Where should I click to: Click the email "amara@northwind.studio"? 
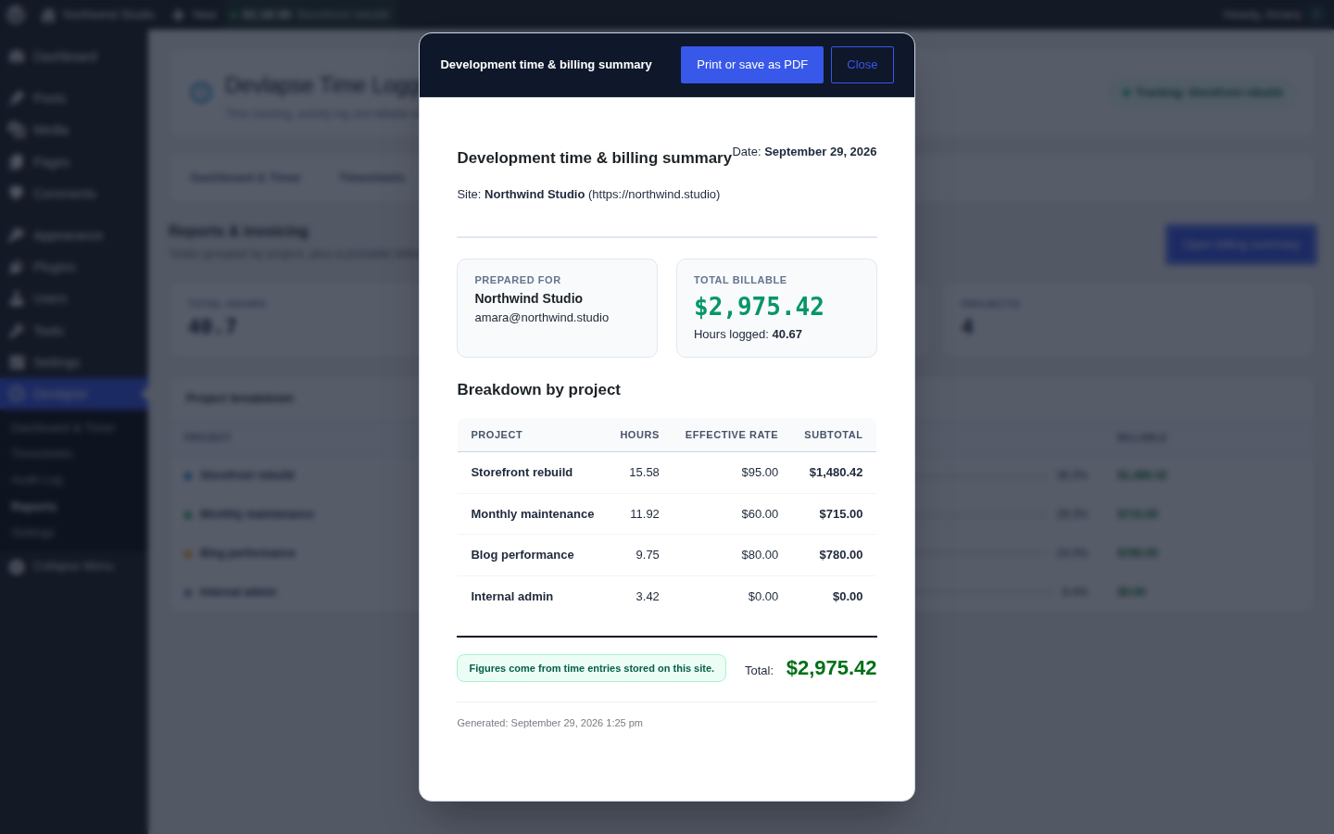coord(542,318)
